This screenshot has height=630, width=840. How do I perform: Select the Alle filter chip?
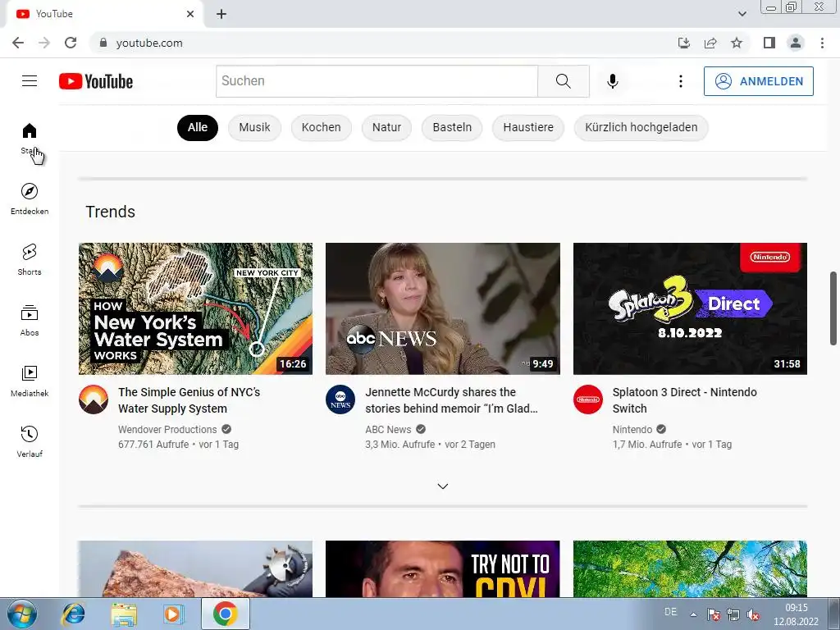(197, 127)
